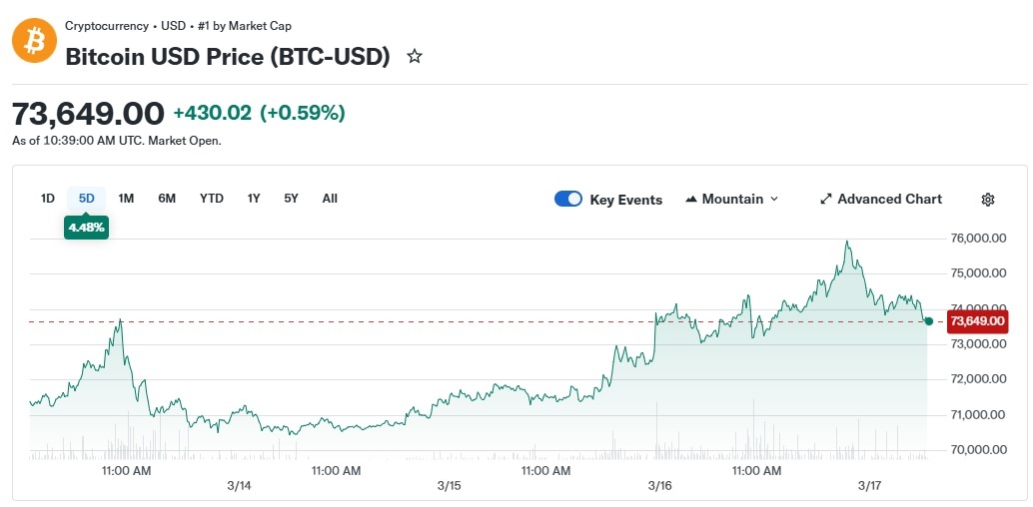Switch to the 6M range

pos(167,199)
